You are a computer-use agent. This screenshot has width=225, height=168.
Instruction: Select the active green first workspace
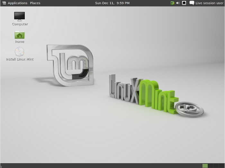[x=205, y=166]
